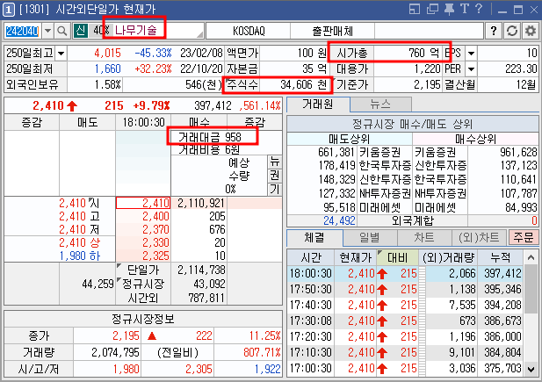Click the window layout icon in title bar
The height and width of the screenshot is (382, 542).
point(415,9)
